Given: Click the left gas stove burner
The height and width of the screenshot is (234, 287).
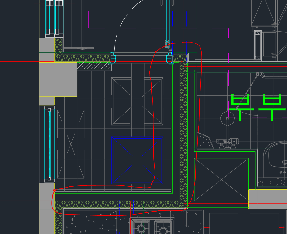Looking at the screenshot, I should (x=141, y=228).
